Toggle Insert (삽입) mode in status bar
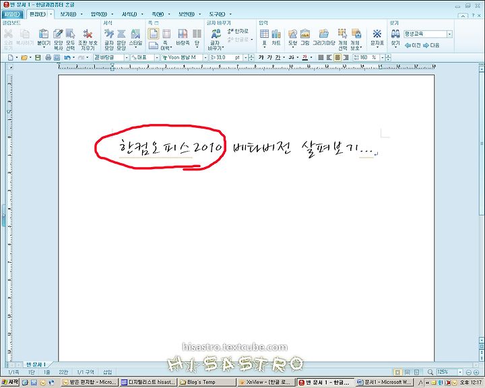Viewport: 485px width, 388px height. click(x=107, y=373)
